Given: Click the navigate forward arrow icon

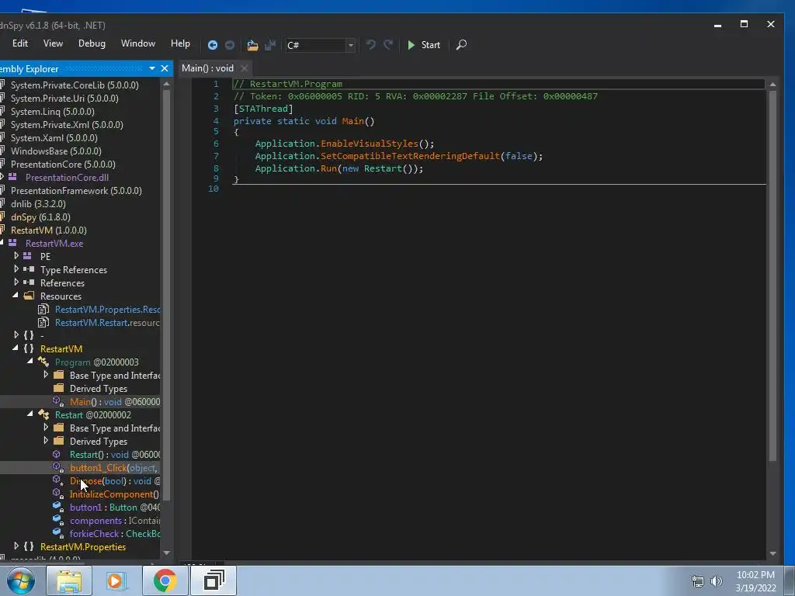Looking at the screenshot, I should tap(230, 45).
